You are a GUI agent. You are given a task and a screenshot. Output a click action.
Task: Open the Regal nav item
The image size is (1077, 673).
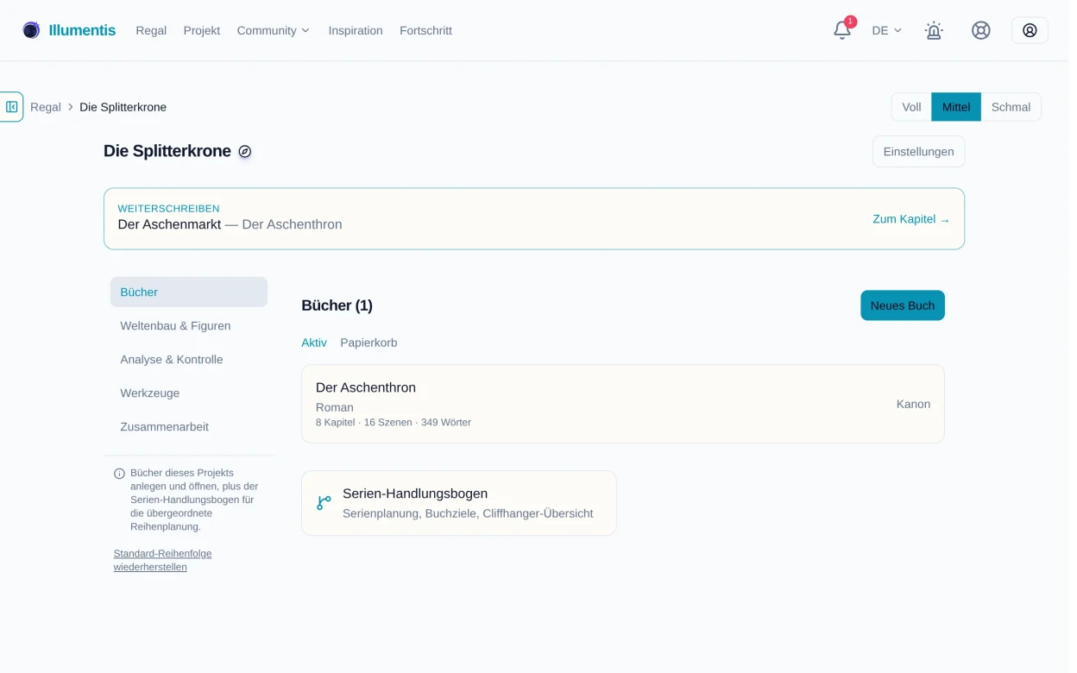[151, 30]
